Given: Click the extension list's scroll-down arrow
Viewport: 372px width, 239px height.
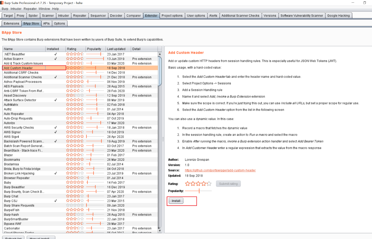Looking at the screenshot, I should click(x=160, y=230).
